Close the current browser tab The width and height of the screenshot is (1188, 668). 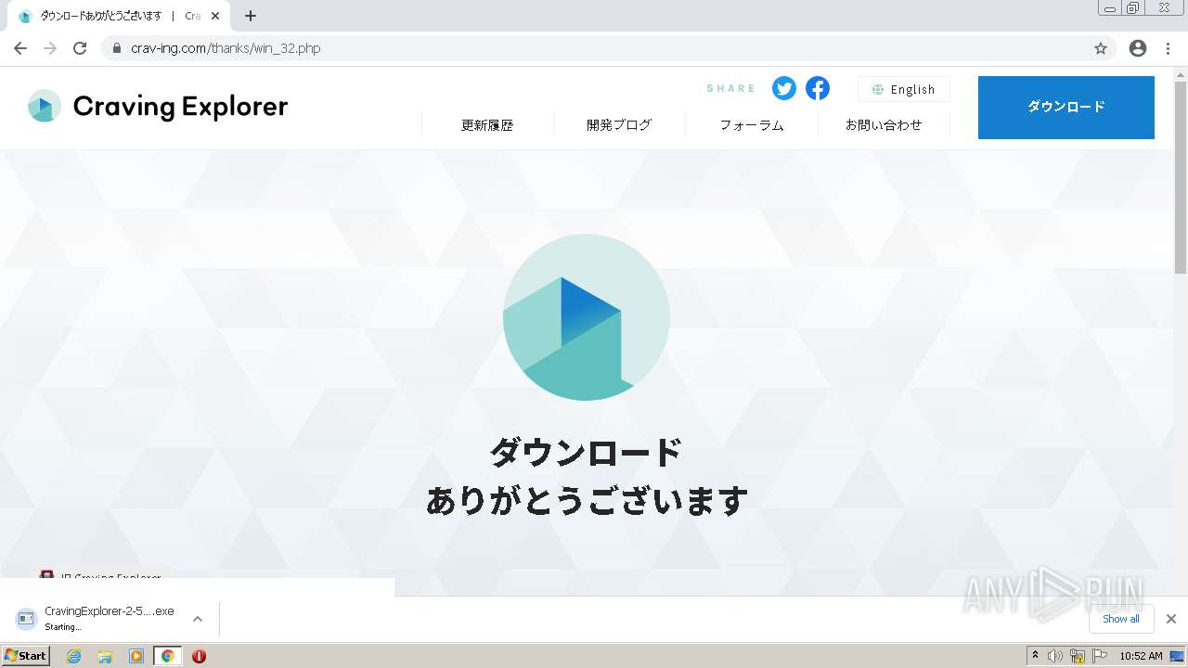[215, 16]
